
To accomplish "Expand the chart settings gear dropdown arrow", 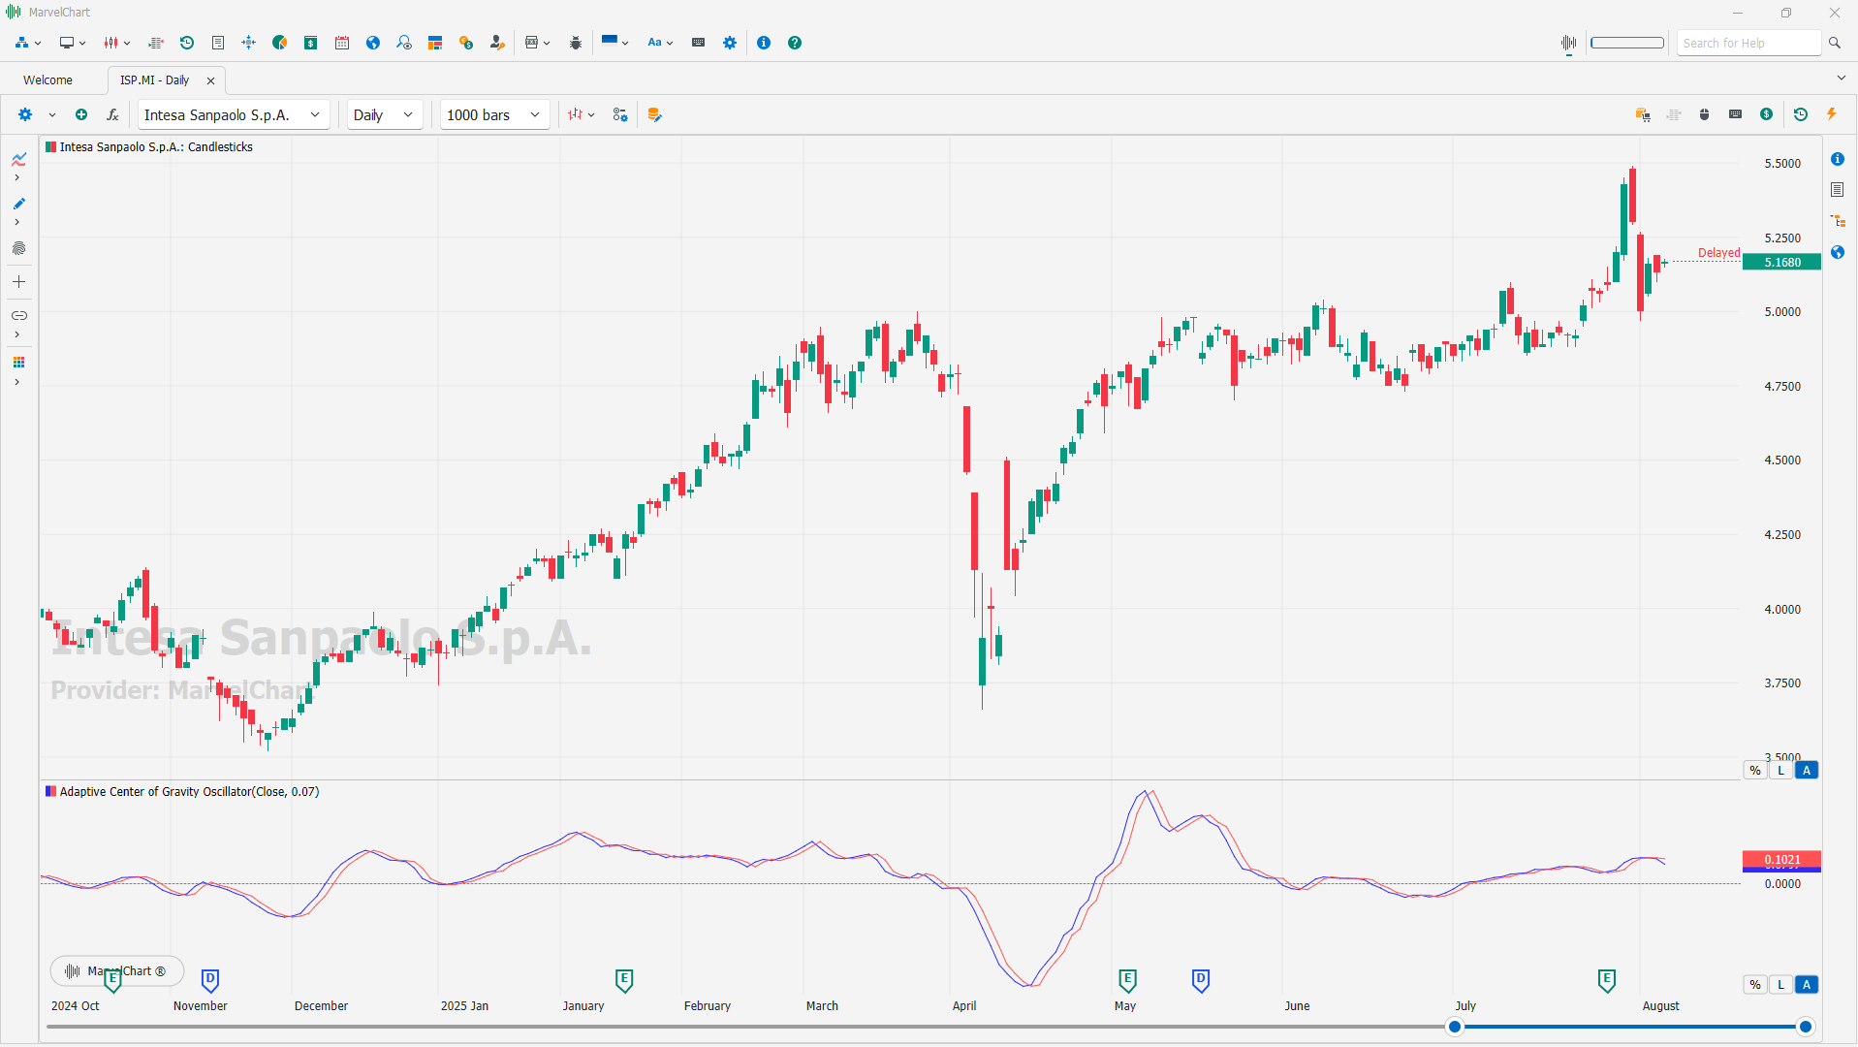I will click(x=52, y=115).
